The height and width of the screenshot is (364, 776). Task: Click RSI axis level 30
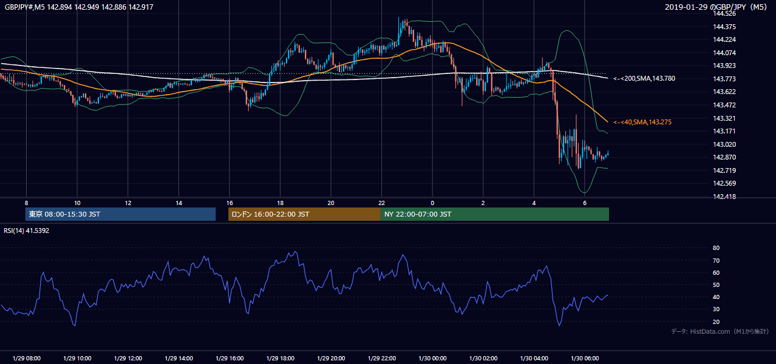tap(716, 309)
